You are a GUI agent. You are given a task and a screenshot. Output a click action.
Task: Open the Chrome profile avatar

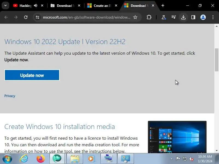(x=203, y=17)
